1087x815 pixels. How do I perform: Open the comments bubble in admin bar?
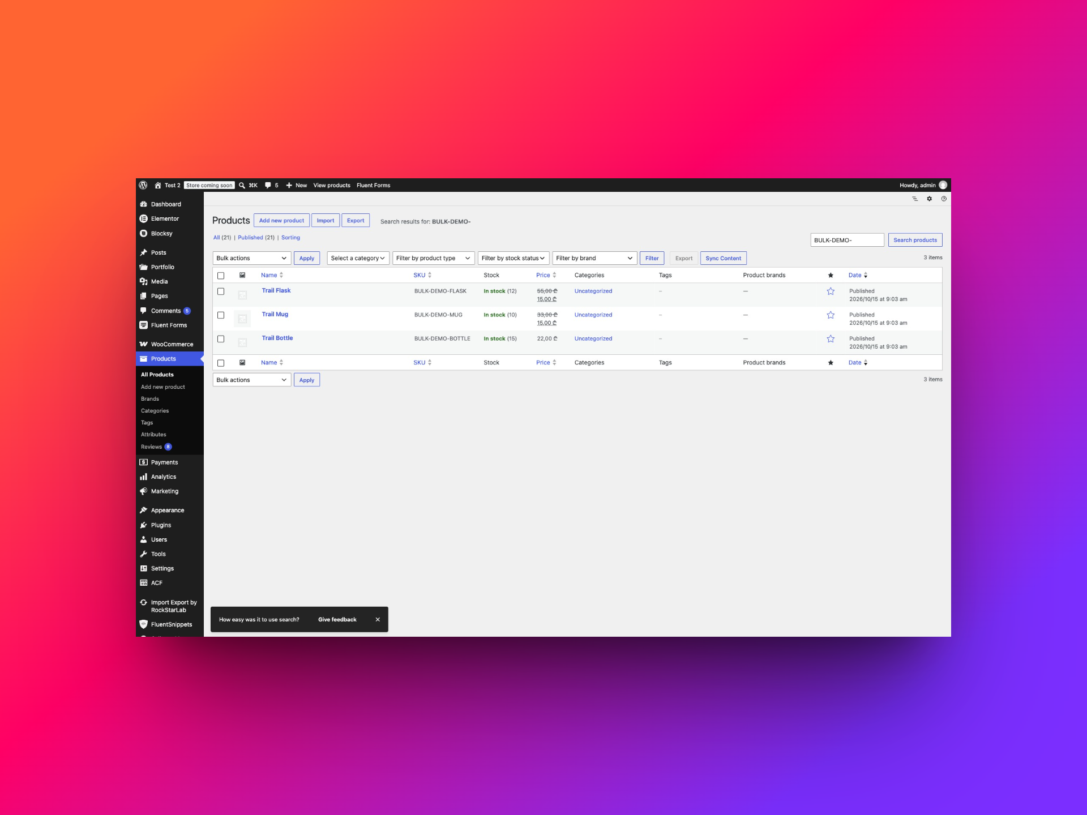coord(268,185)
